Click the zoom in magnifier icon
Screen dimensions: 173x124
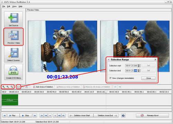(x=3, y=87)
